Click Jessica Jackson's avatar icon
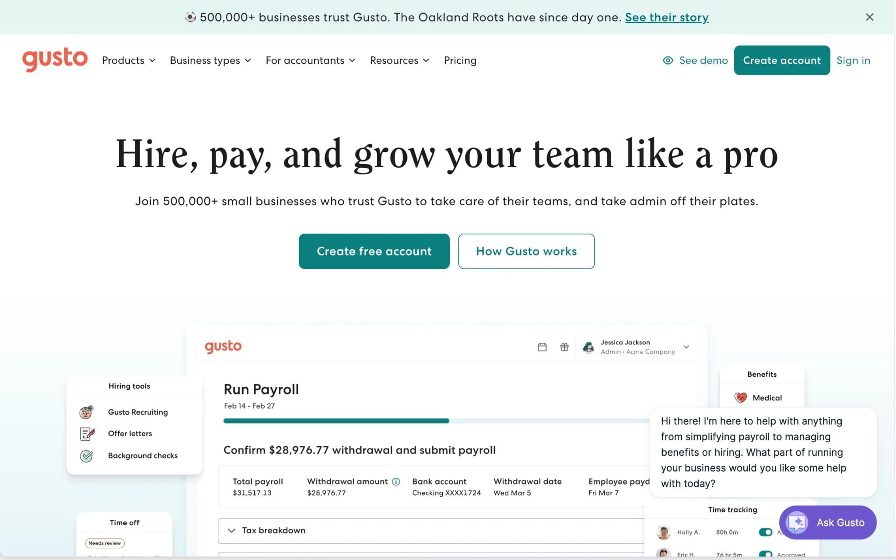 588,347
